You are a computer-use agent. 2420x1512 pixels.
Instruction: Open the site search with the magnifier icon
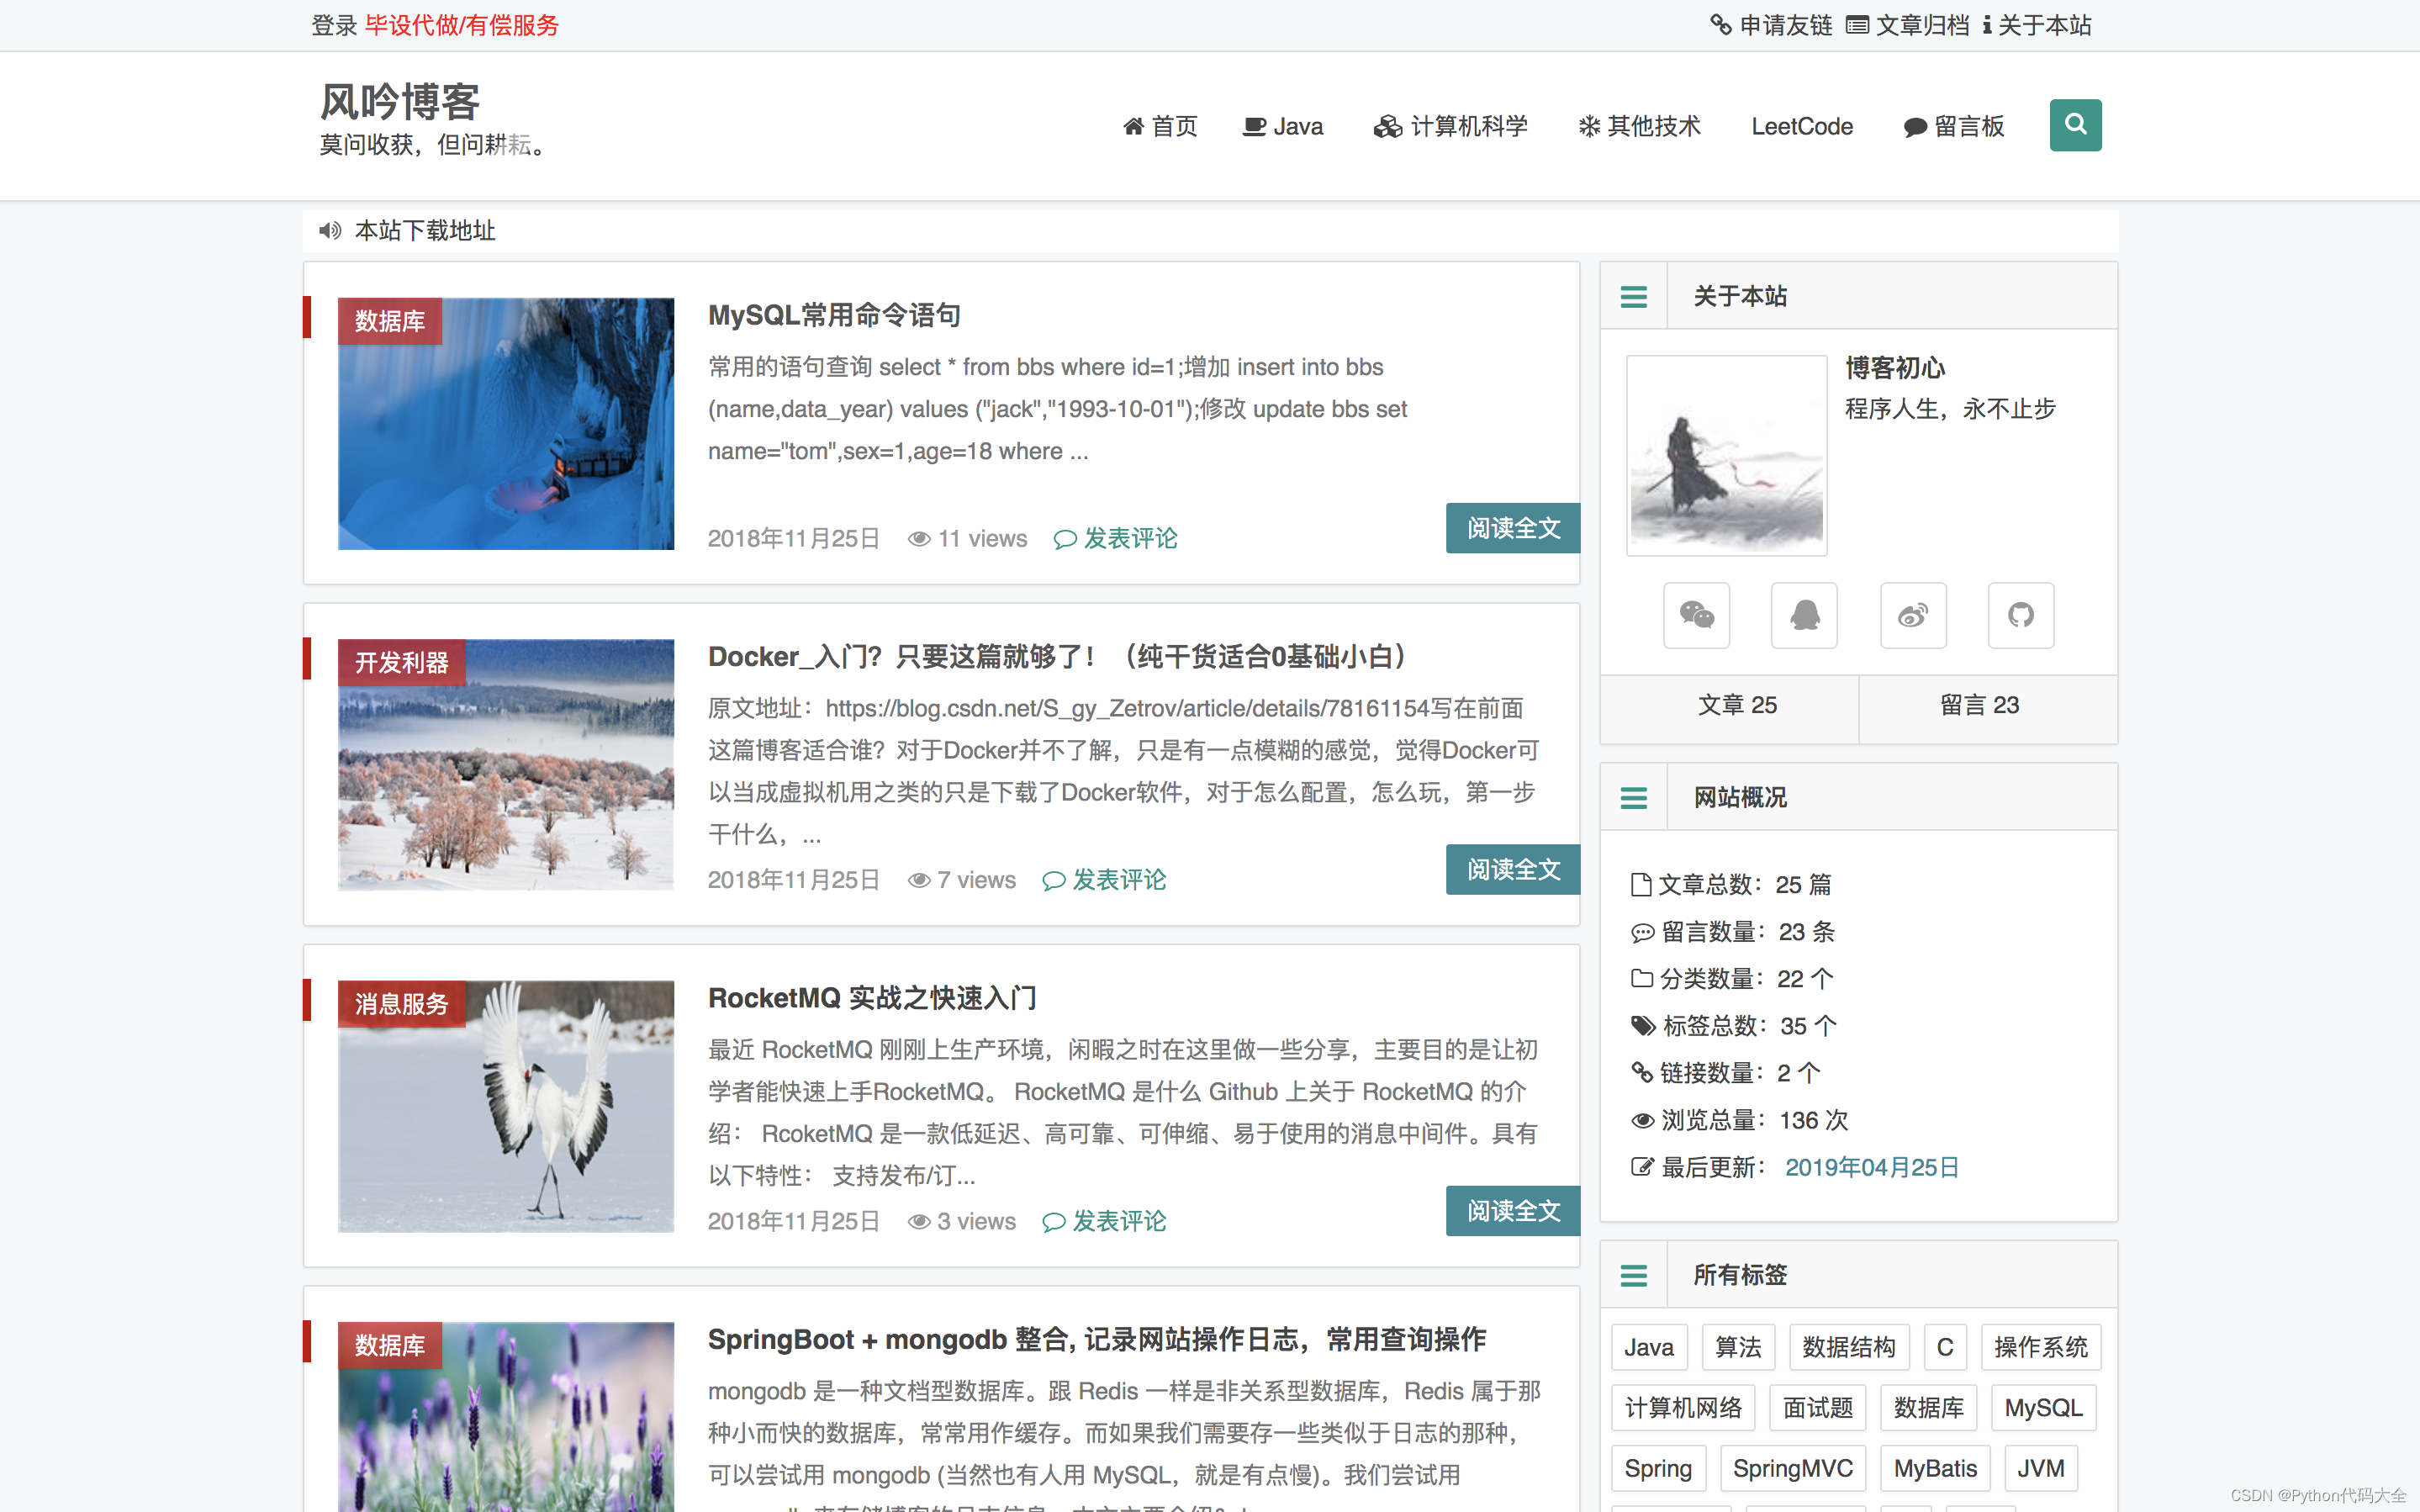(x=2076, y=125)
